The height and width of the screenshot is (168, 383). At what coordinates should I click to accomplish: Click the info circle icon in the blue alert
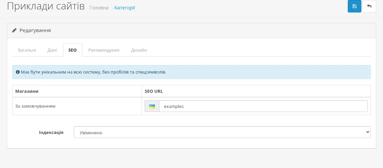coord(18,72)
